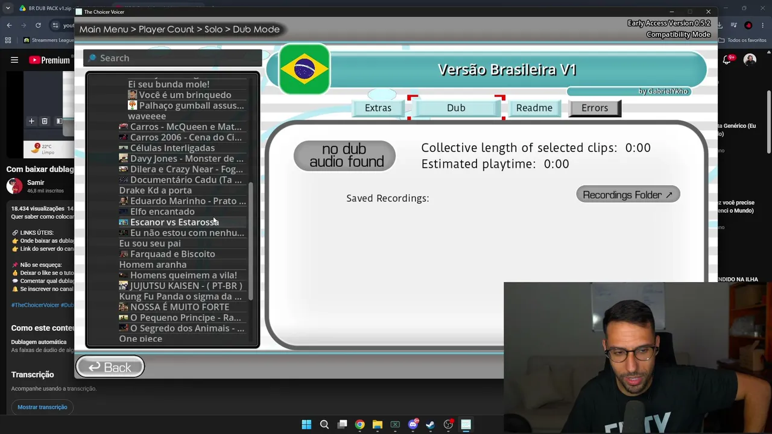Screen dimensions: 772x434
Task: Select 'Eduardo Marinho - Prato...' clip
Action: [x=183, y=201]
